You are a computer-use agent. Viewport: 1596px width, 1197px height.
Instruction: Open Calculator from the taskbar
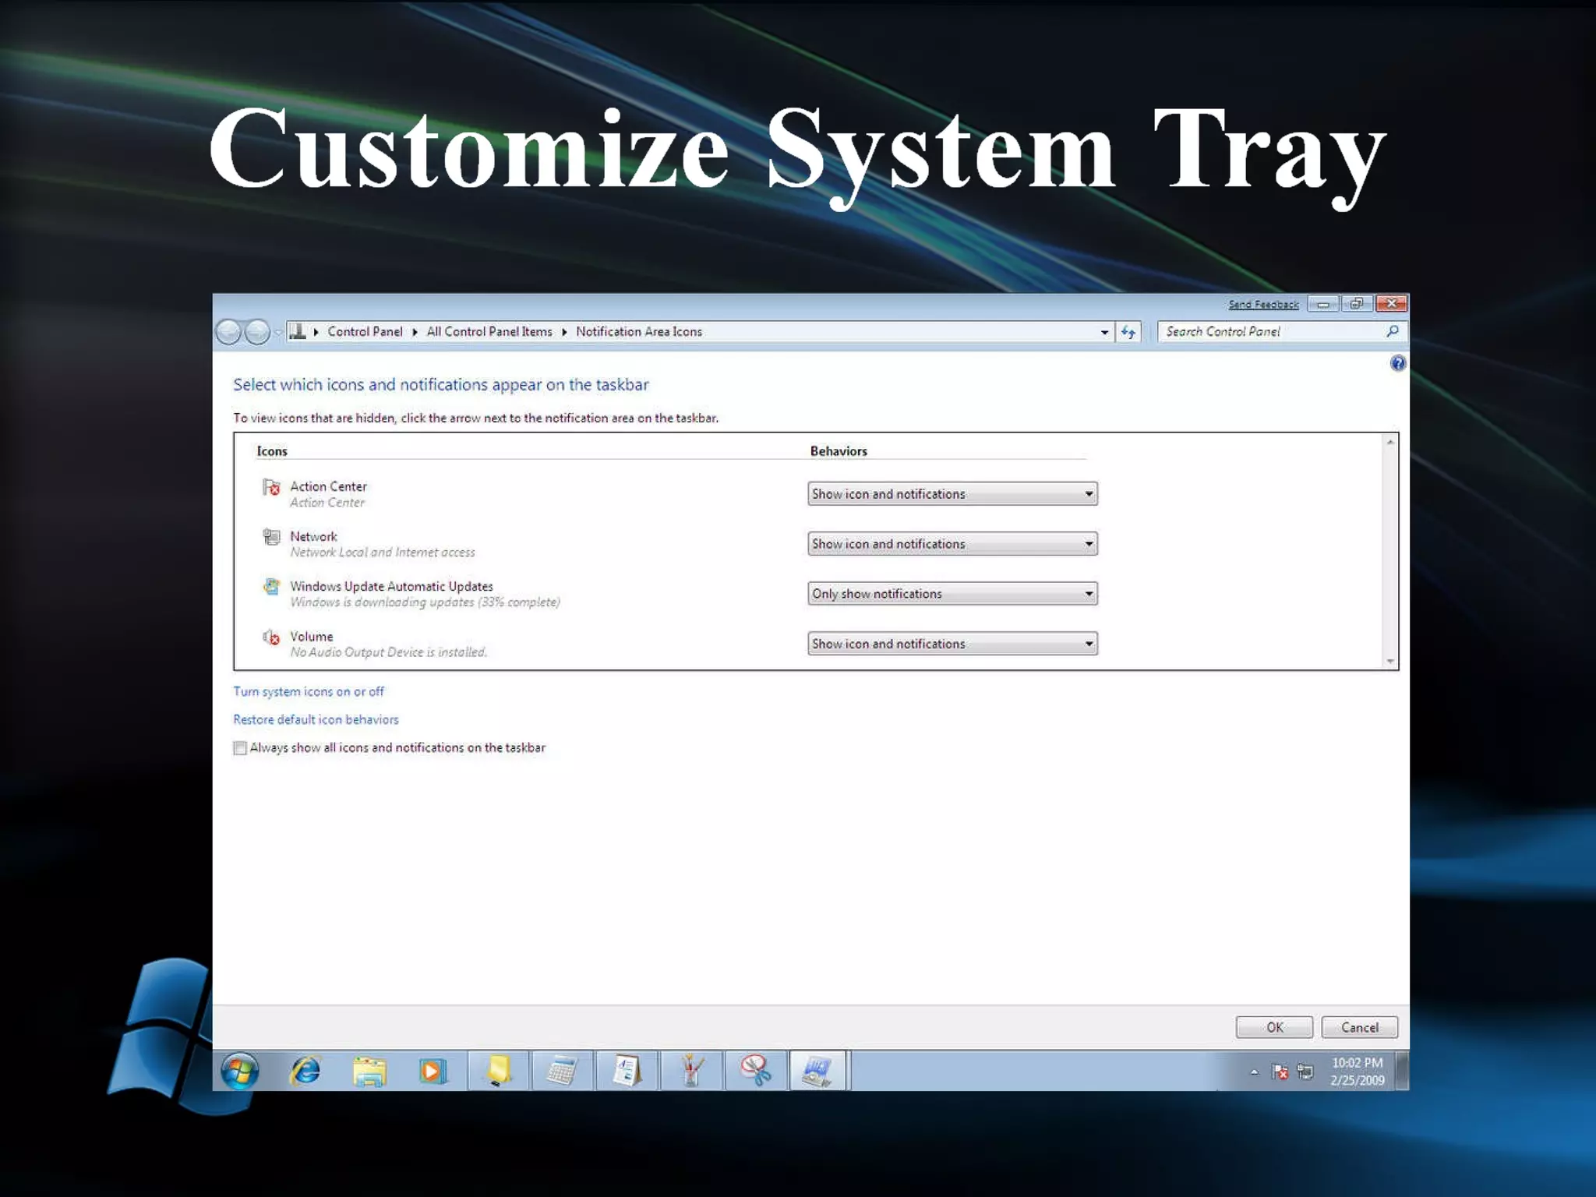(562, 1072)
